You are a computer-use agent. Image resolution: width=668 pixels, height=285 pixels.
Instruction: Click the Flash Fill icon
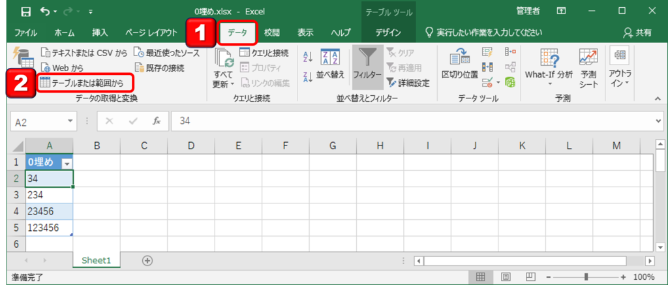click(487, 52)
